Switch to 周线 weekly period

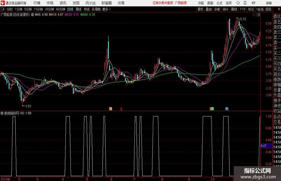pos(78,9)
